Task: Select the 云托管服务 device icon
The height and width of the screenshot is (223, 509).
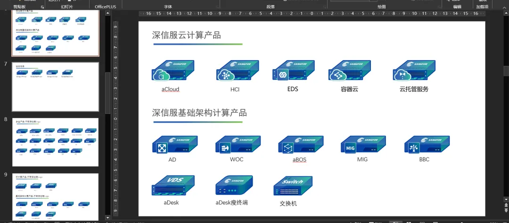Action: pyautogui.click(x=414, y=71)
